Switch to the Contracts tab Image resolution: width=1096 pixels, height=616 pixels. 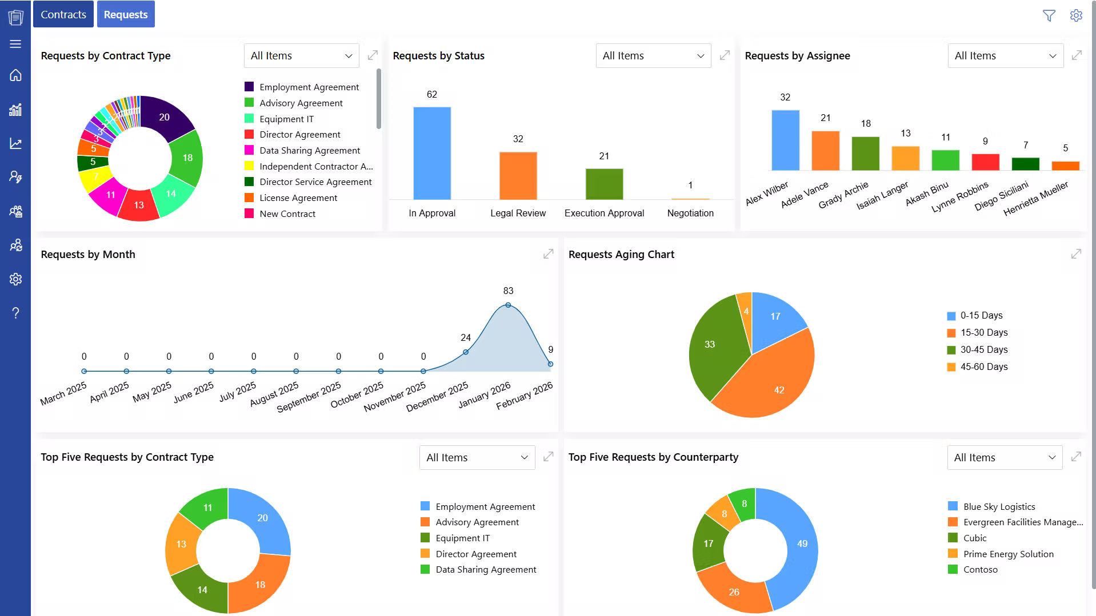(x=63, y=14)
